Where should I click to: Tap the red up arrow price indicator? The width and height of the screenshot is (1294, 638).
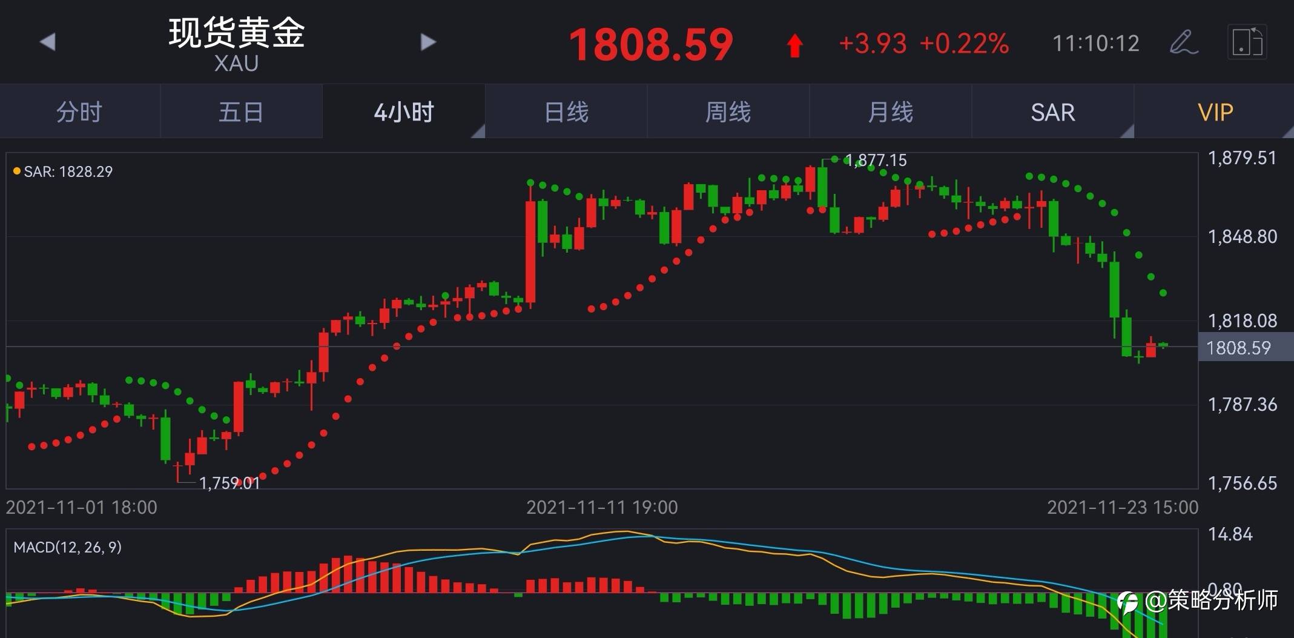pos(794,45)
